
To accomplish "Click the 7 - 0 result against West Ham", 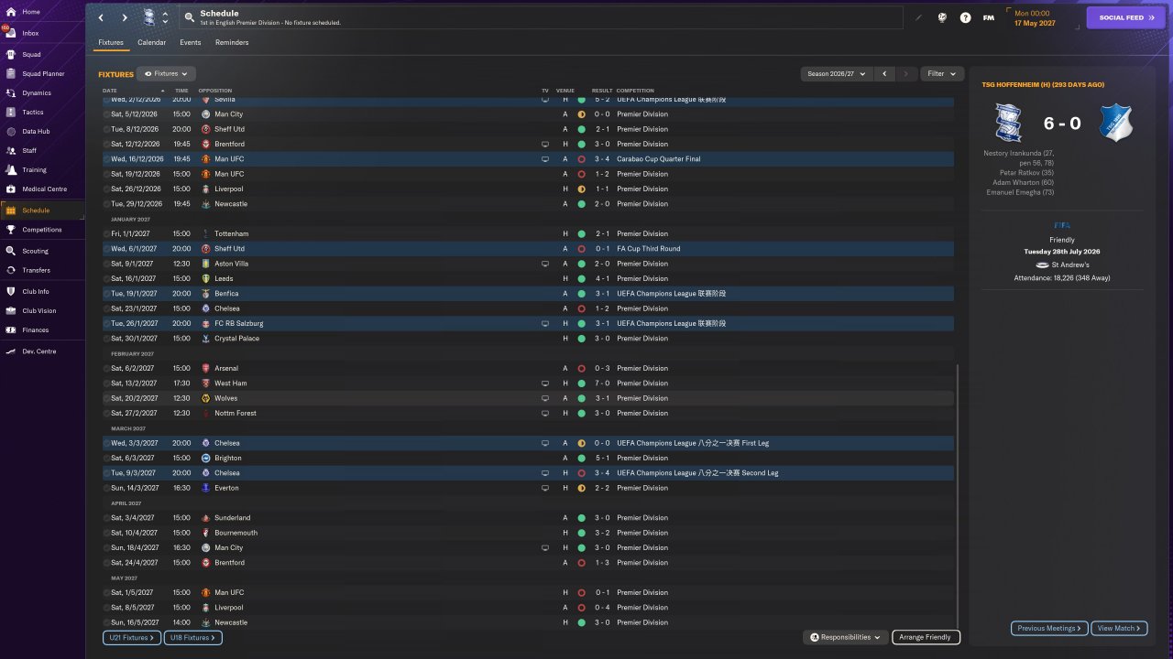I will [602, 384].
